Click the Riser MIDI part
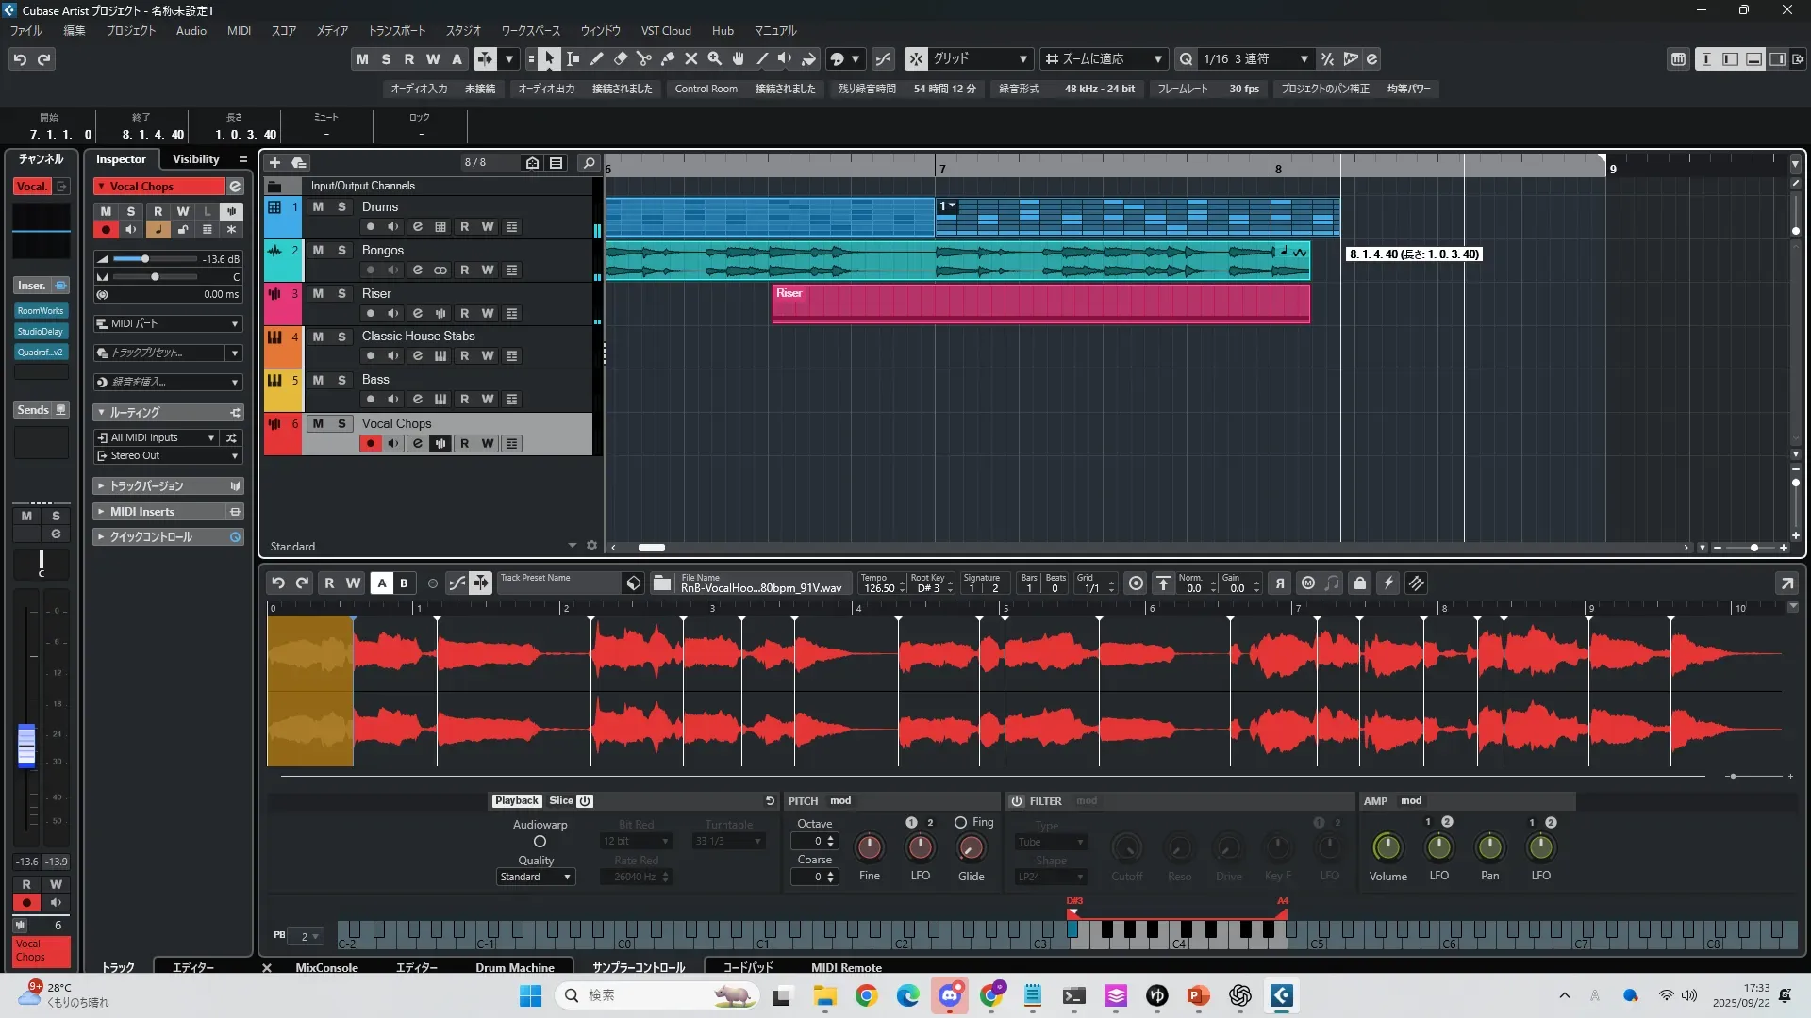This screenshot has width=1811, height=1018. point(1040,304)
